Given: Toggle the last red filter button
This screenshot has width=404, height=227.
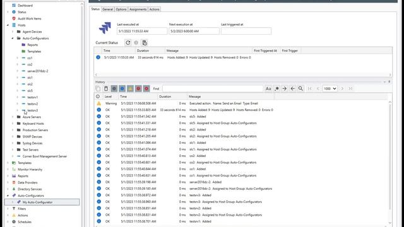Looking at the screenshot, I should coord(146,88).
